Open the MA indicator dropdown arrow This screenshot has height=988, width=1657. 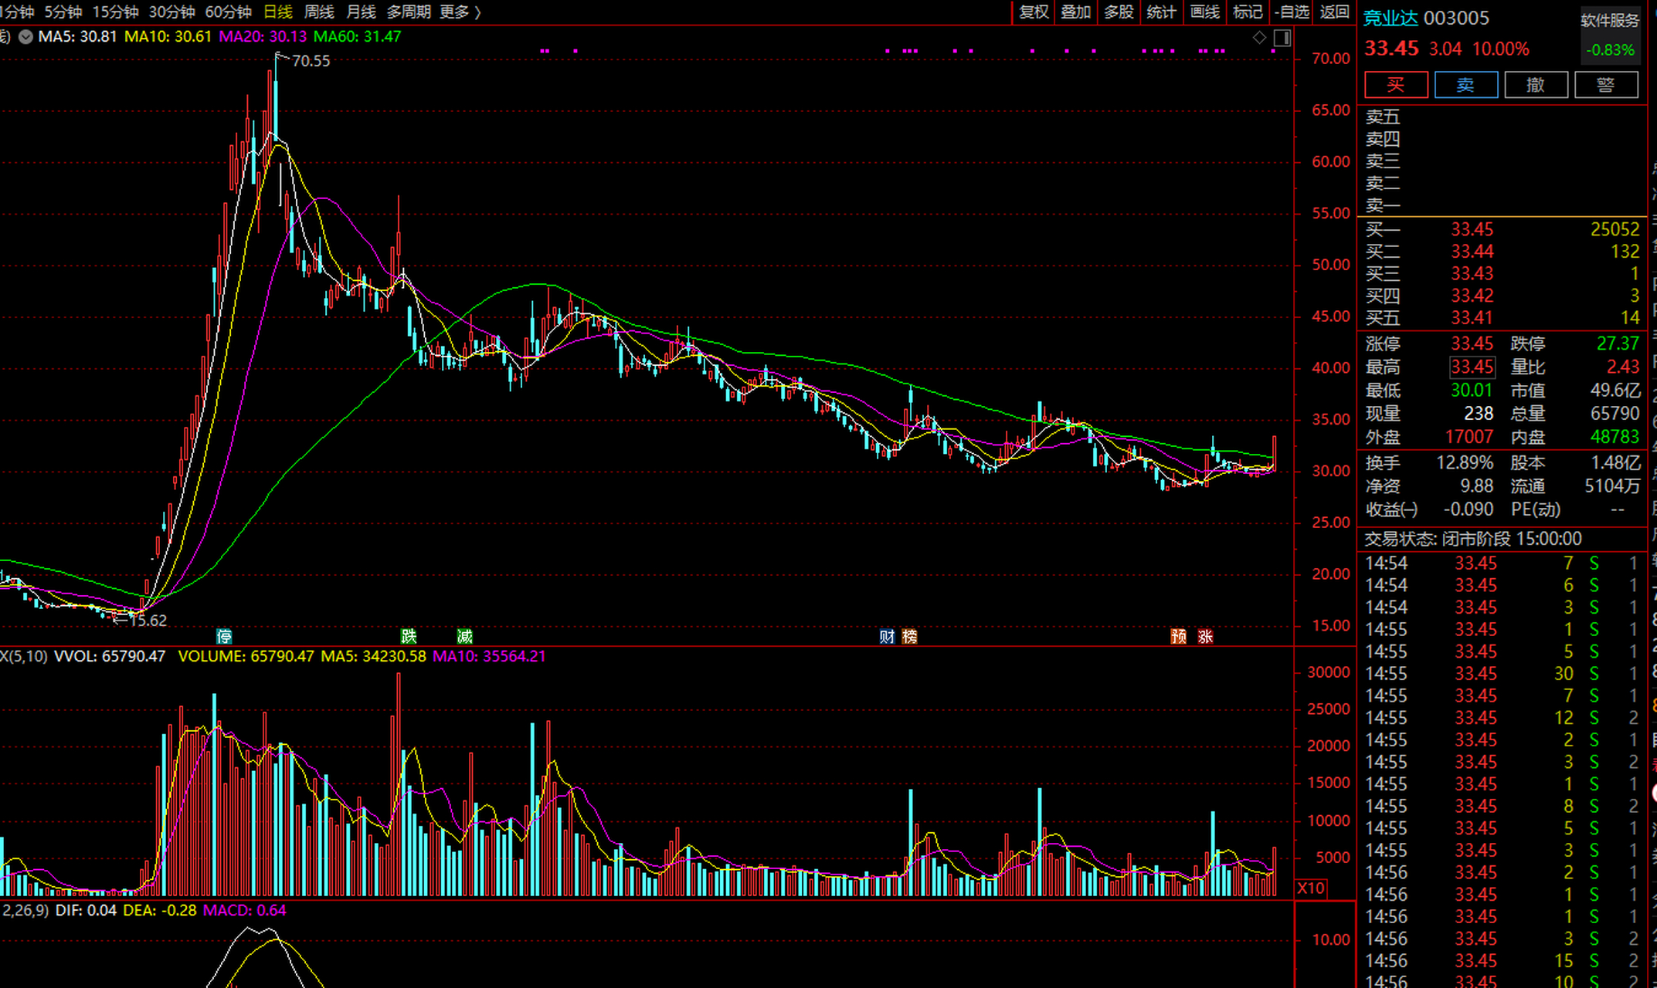tap(25, 36)
